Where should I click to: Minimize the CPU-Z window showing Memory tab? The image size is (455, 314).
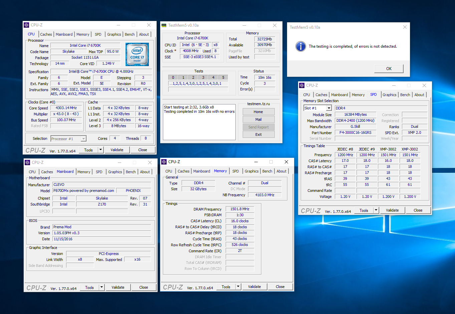[x=256, y=162]
